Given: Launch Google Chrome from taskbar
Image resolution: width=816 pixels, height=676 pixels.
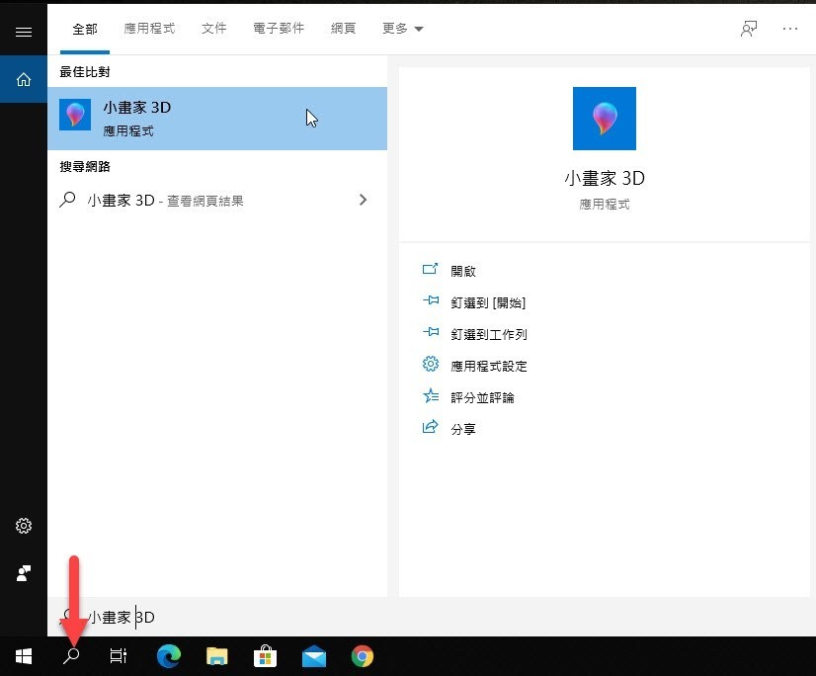Looking at the screenshot, I should point(363,656).
